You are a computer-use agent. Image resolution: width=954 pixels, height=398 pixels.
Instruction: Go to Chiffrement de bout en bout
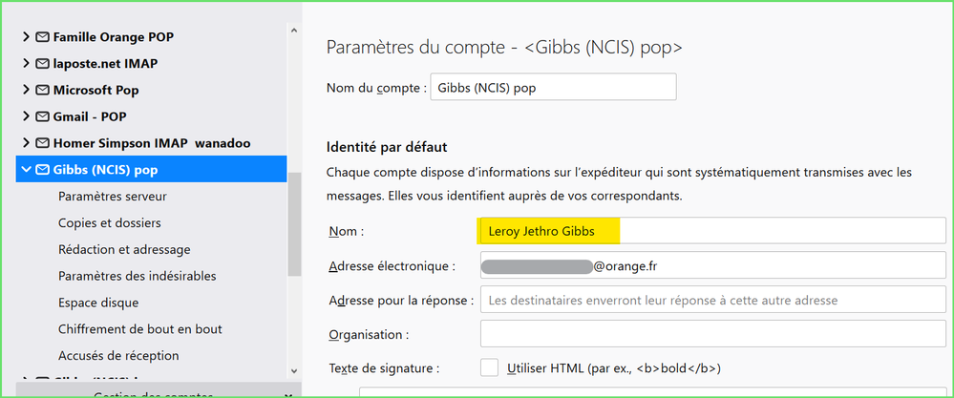click(x=139, y=329)
